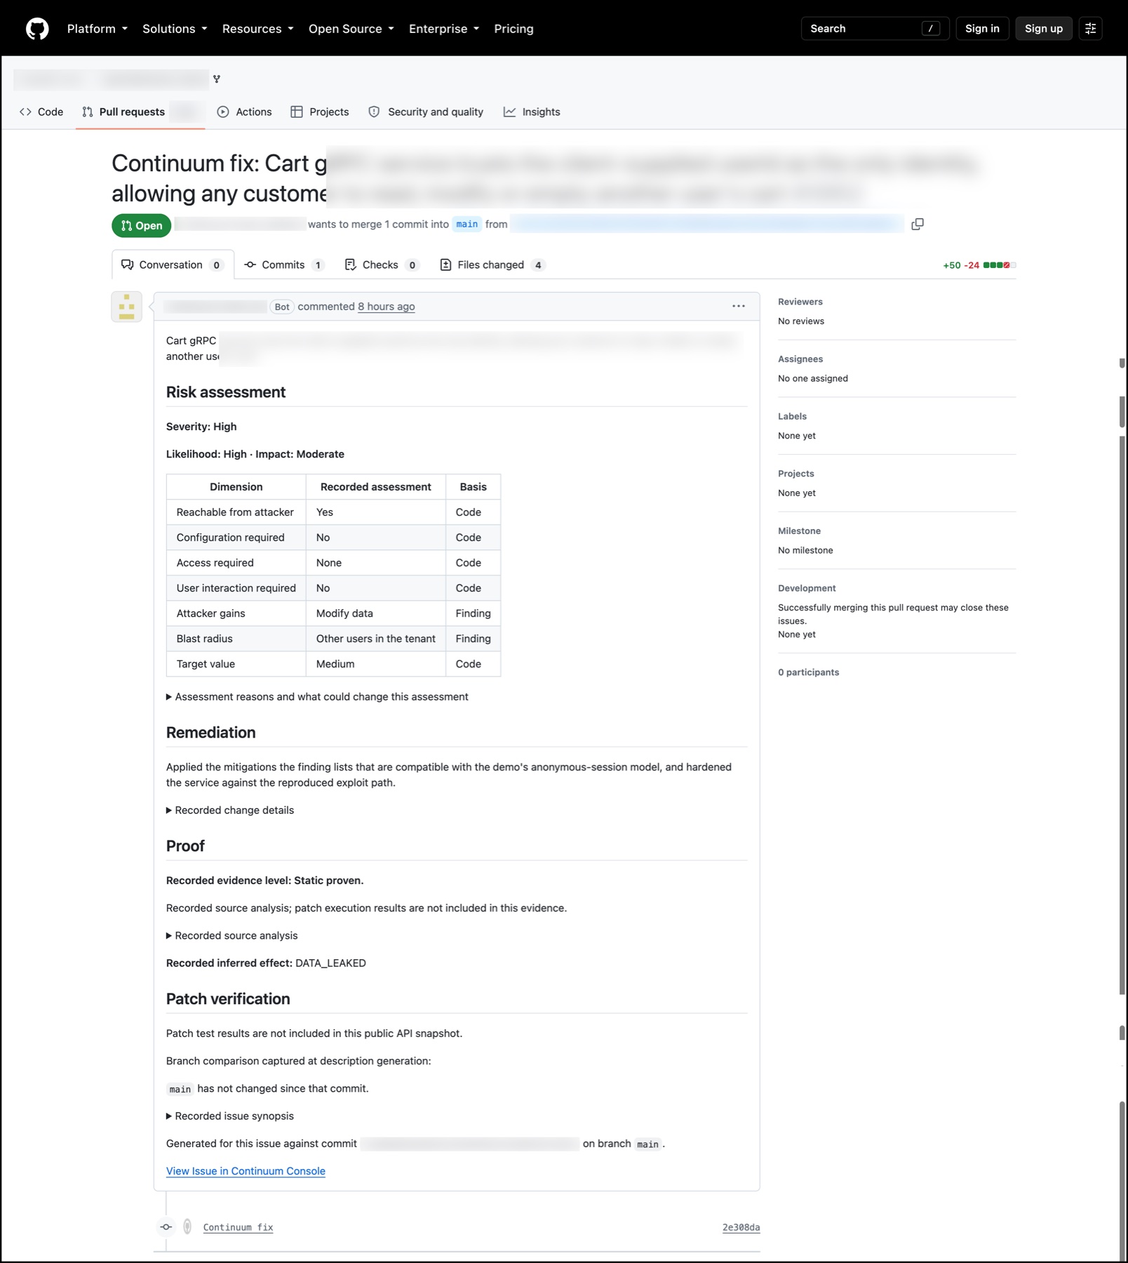This screenshot has height=1263, width=1128.
Task: Click the Bot label badge
Action: [282, 307]
